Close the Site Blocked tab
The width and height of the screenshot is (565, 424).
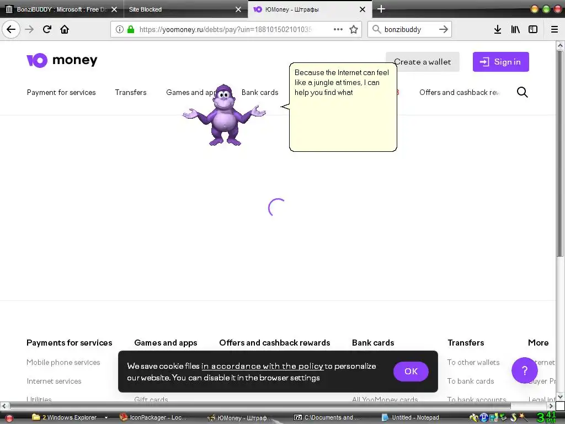pyautogui.click(x=238, y=9)
